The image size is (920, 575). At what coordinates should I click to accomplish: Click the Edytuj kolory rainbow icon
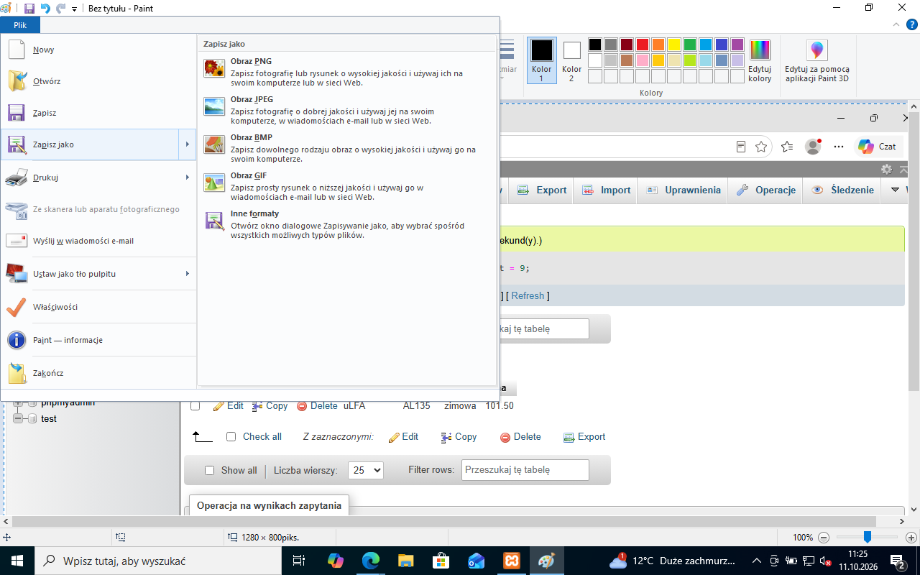[760, 50]
